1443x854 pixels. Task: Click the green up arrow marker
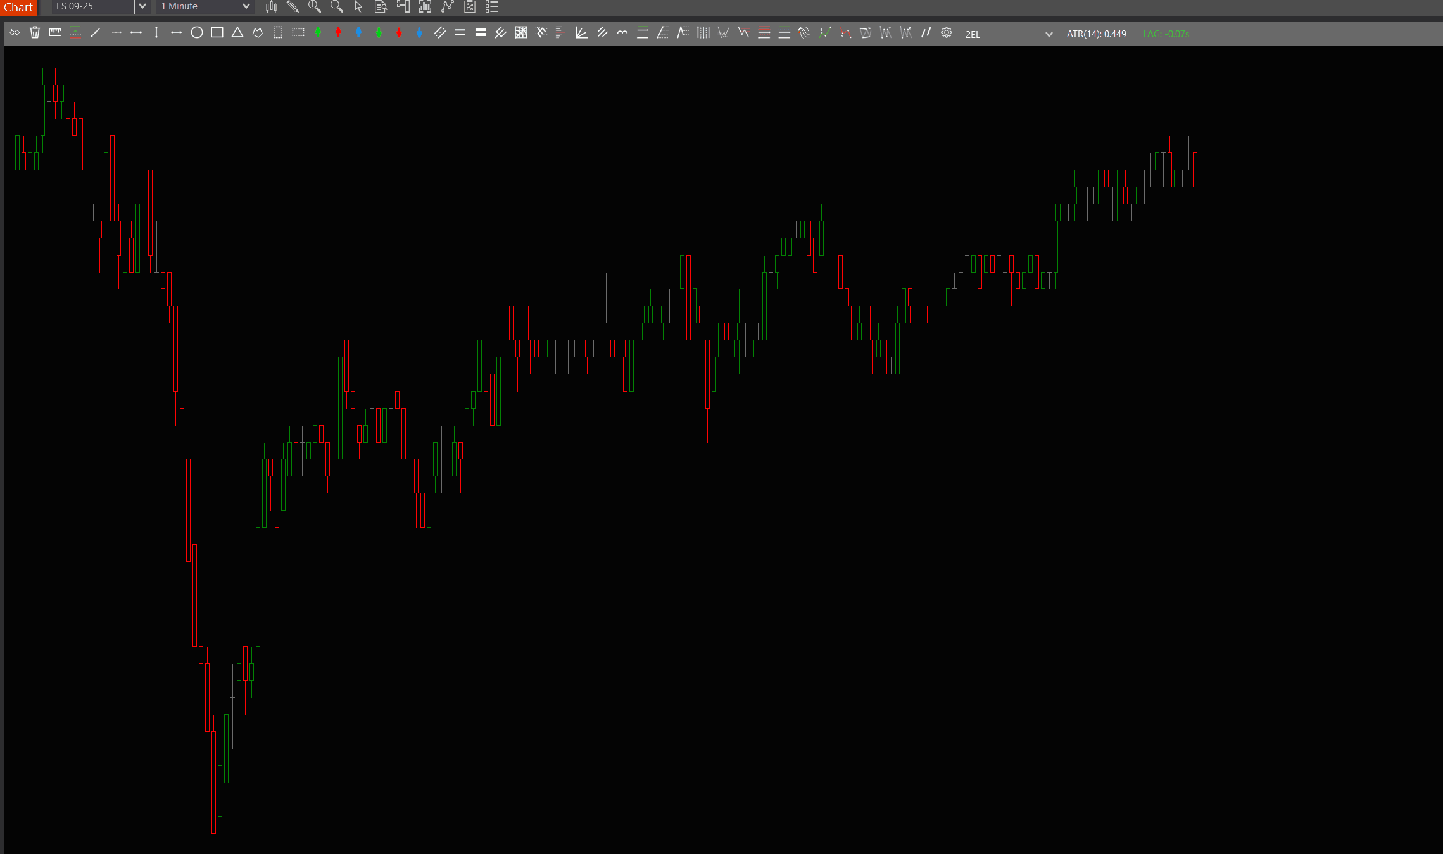click(x=318, y=33)
